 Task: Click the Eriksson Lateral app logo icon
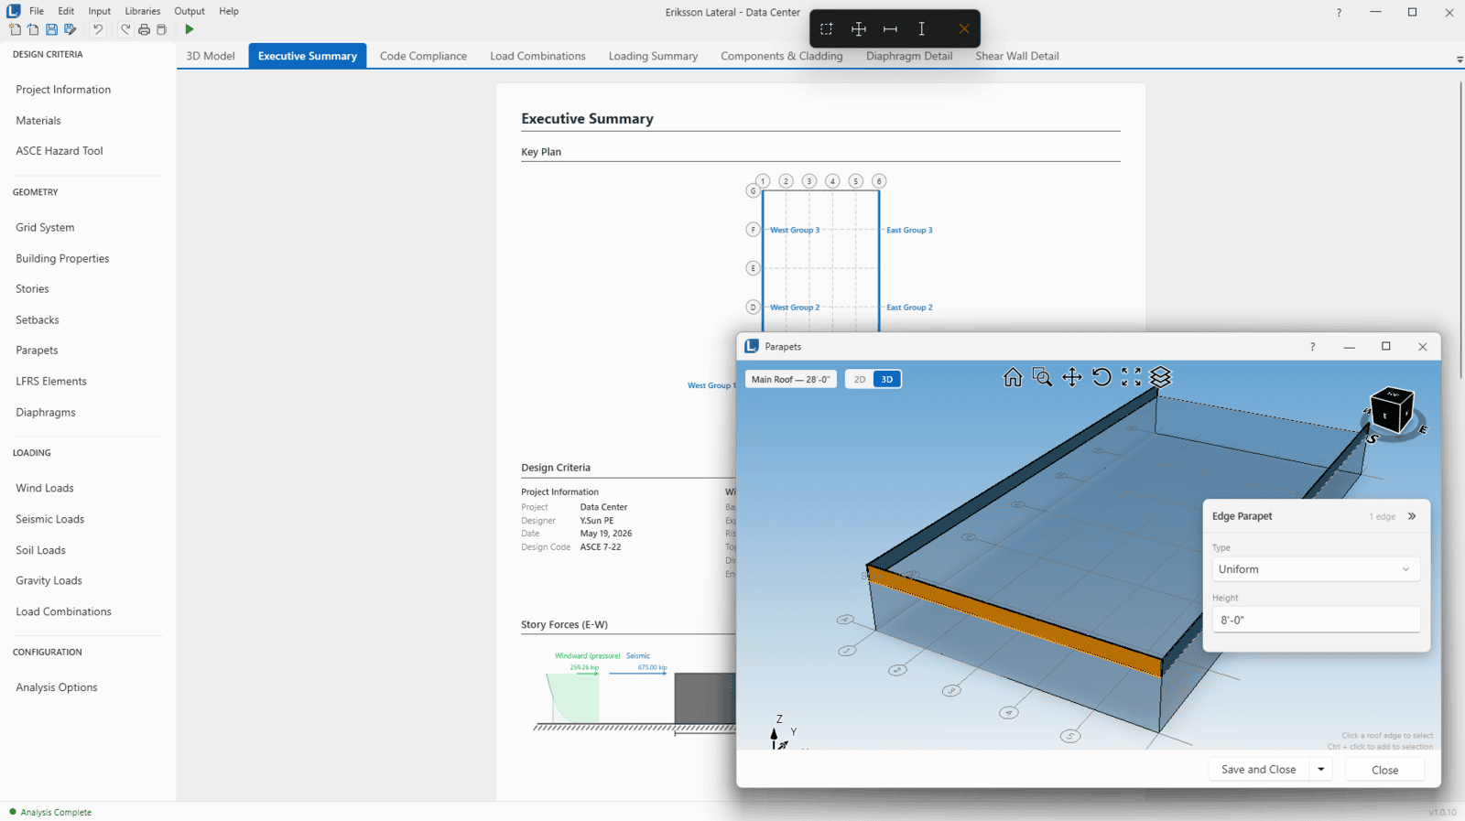click(14, 11)
